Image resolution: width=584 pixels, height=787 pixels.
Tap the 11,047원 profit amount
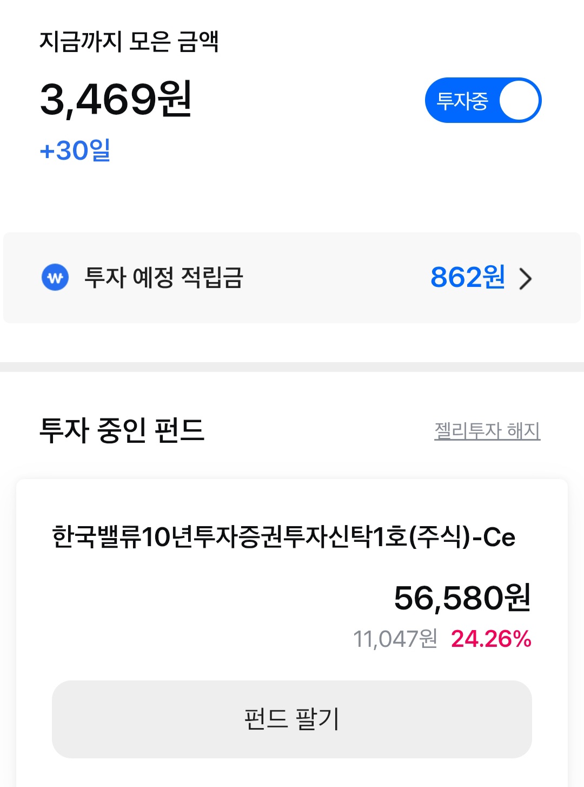click(x=395, y=639)
